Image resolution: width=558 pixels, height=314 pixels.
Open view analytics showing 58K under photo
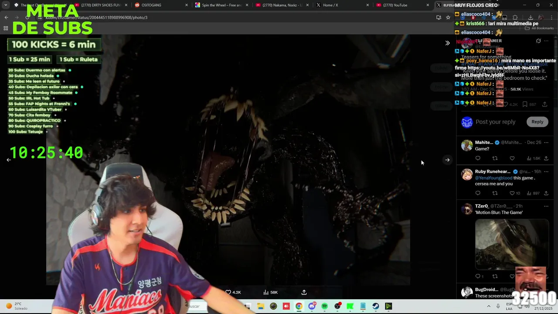(x=270, y=292)
